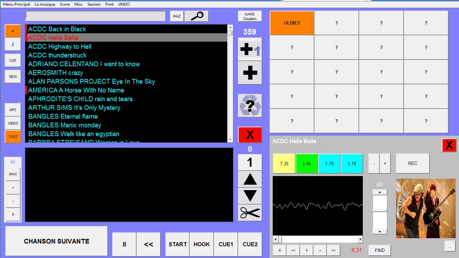Click the 0 volume button below minus

point(13,214)
